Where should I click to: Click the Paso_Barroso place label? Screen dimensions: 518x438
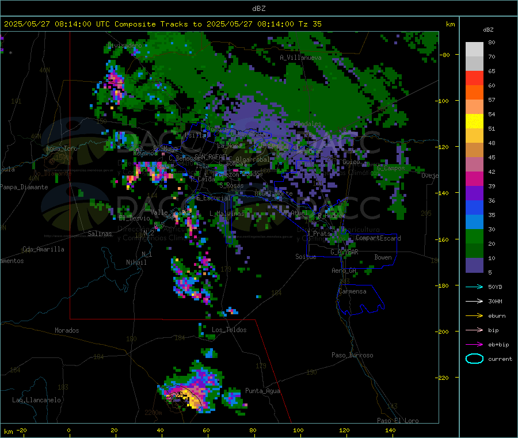352,355
